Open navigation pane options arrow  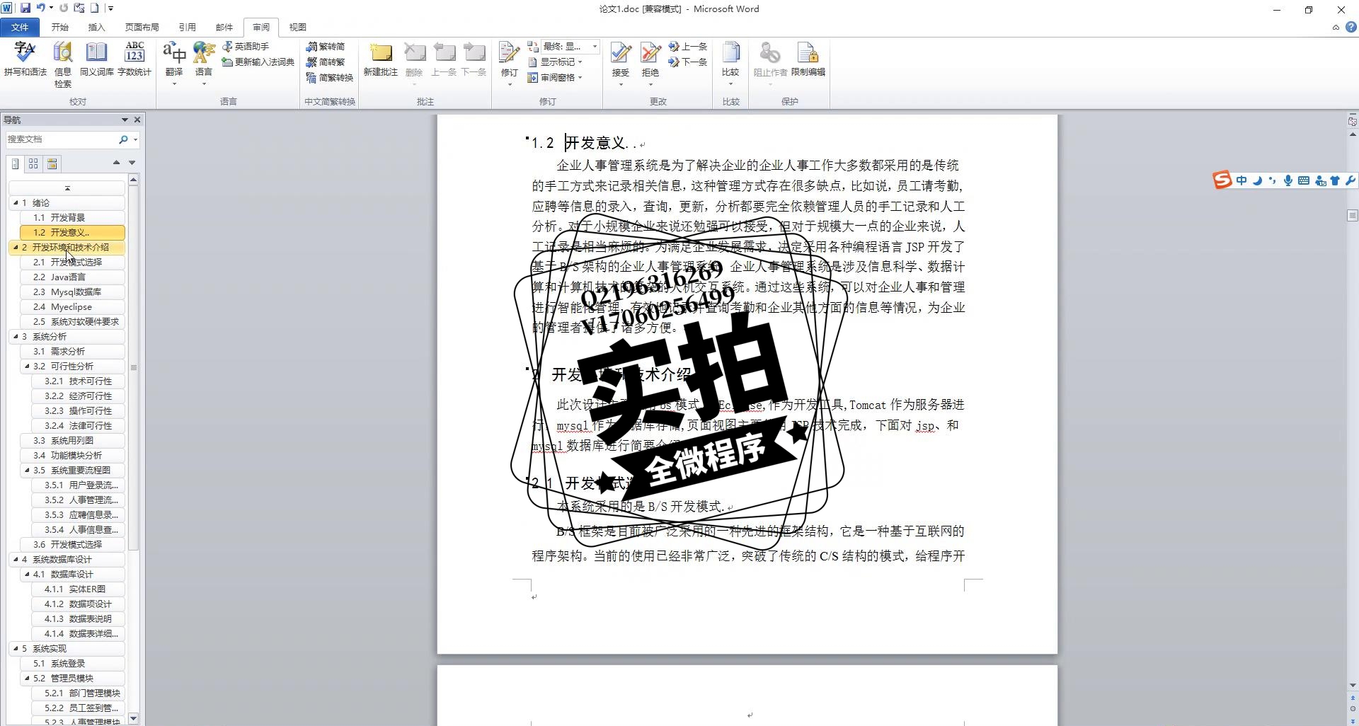pyautogui.click(x=125, y=120)
